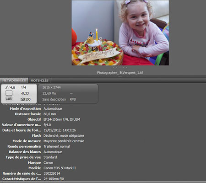Click the RVB color mode value
This screenshot has width=206, height=183.
click(73, 99)
